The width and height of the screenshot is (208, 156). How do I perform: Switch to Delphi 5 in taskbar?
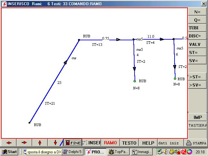pos(73,152)
